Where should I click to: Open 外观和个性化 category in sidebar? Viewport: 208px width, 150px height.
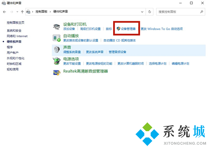pyautogui.click(x=16, y=58)
